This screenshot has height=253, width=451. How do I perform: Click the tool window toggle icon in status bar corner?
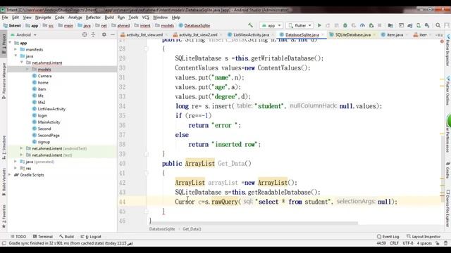[x=4, y=243]
